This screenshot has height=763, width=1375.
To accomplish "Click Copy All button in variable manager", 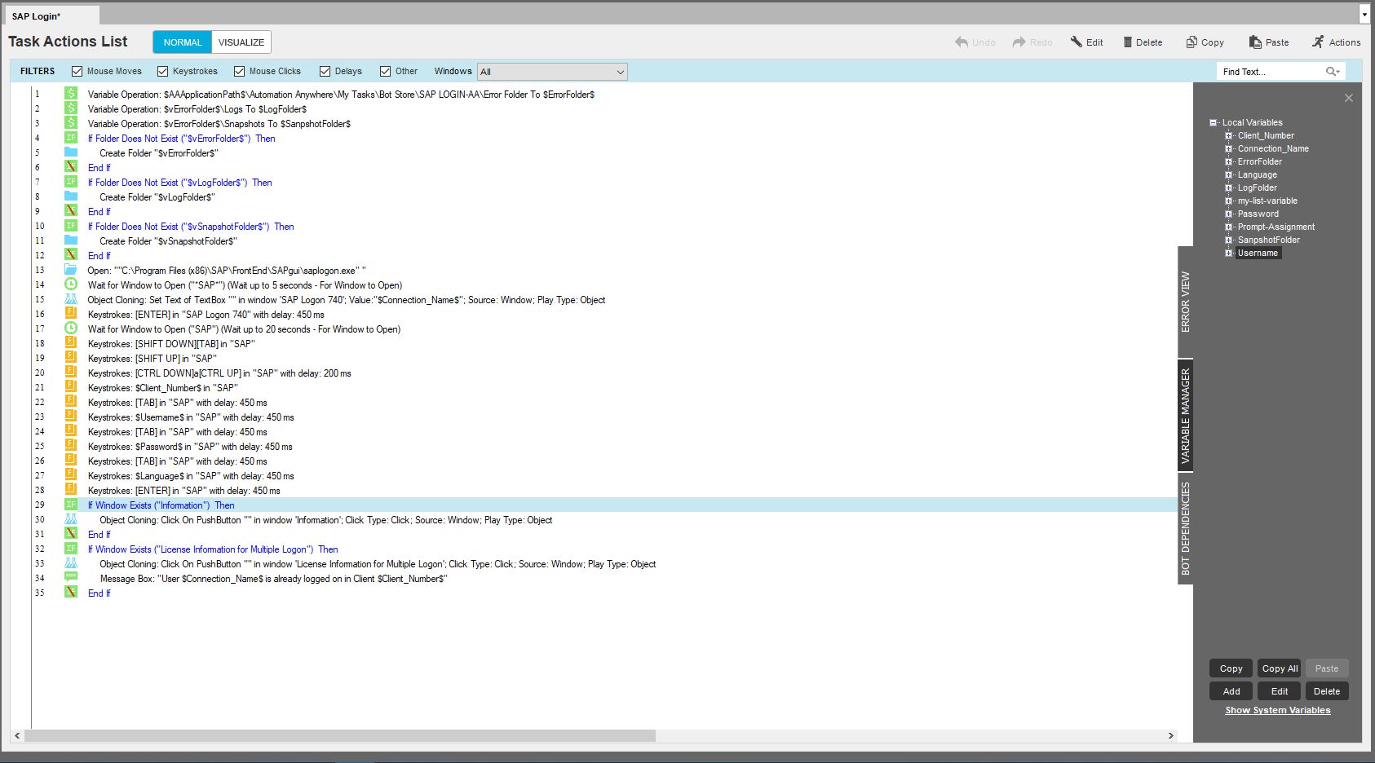I will point(1280,668).
